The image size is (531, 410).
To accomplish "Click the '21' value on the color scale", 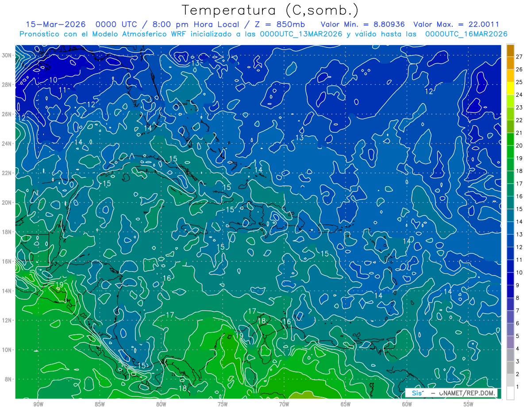I will coord(519,133).
